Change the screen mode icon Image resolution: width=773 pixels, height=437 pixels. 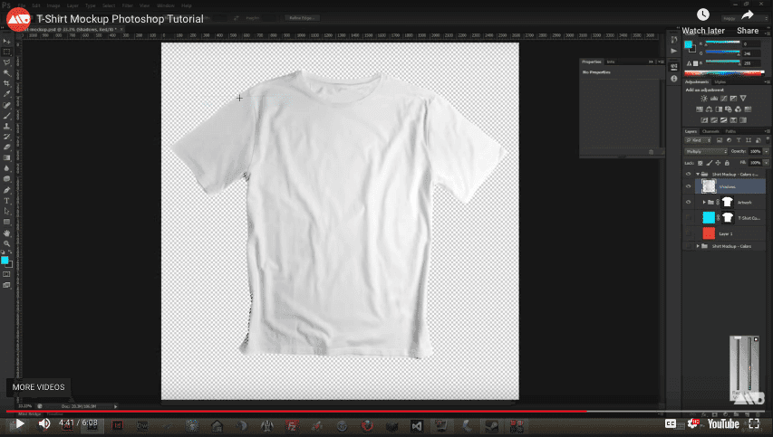pos(6,285)
